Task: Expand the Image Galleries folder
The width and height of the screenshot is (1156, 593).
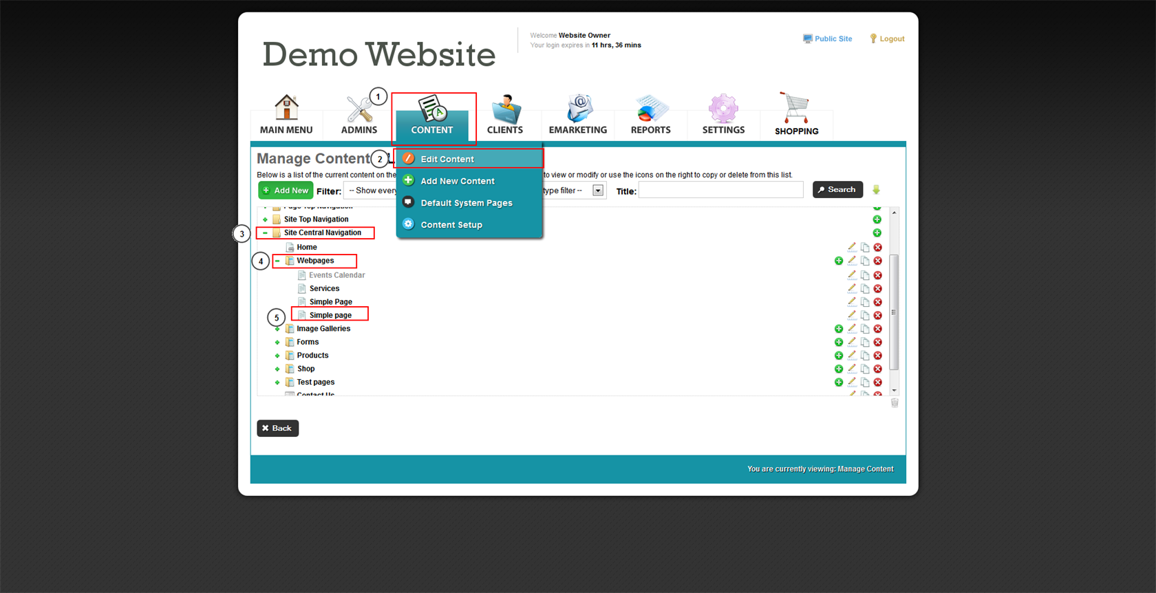Action: tap(277, 329)
